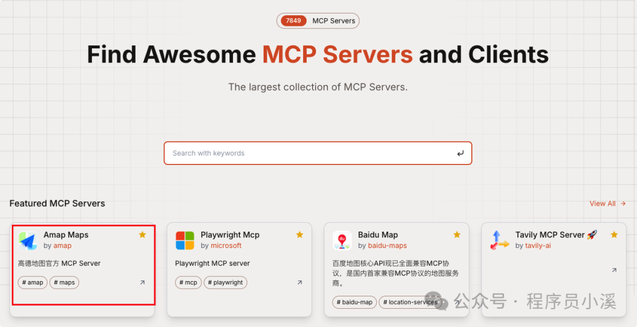Select the # baidu-map tag
This screenshot has width=637, height=327.
pyautogui.click(x=354, y=302)
